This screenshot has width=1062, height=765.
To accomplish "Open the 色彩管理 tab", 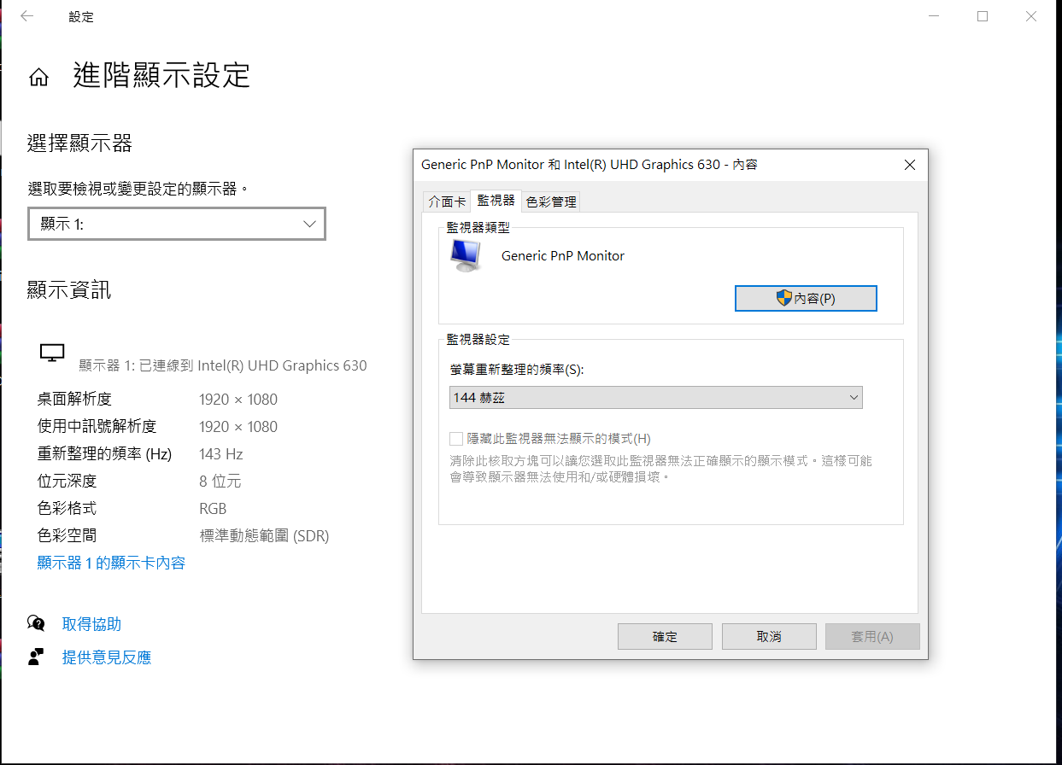I will click(x=551, y=202).
